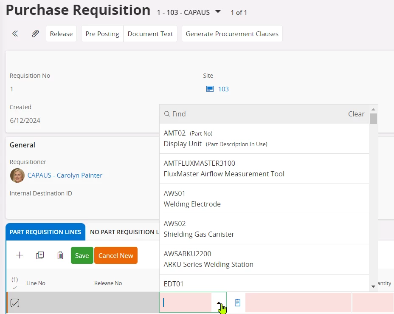The width and height of the screenshot is (394, 314).
Task: Toggle the select-all rows header checkmark
Action: tap(15, 287)
